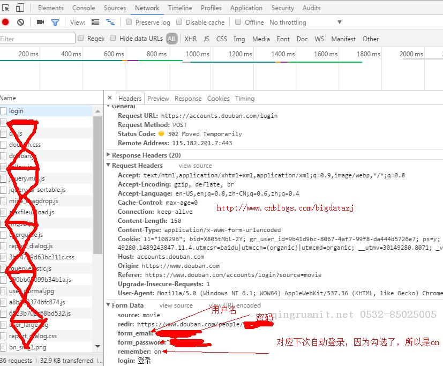Viewport: 443px width, 366px height.
Task: Filter requests by Media
Action: [261, 39]
